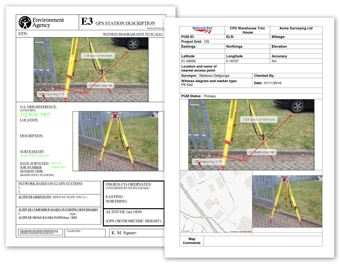
Task: Click the red triangle marker in the E3 witness diagram
Action: pos(85,92)
